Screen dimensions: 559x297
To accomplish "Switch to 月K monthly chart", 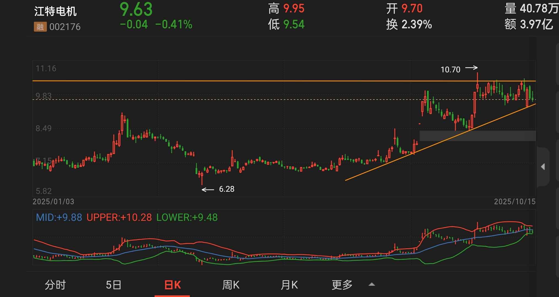I will pyautogui.click(x=289, y=285).
